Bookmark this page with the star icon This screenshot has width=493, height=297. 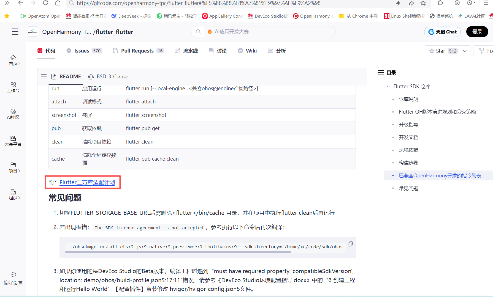(423, 3)
